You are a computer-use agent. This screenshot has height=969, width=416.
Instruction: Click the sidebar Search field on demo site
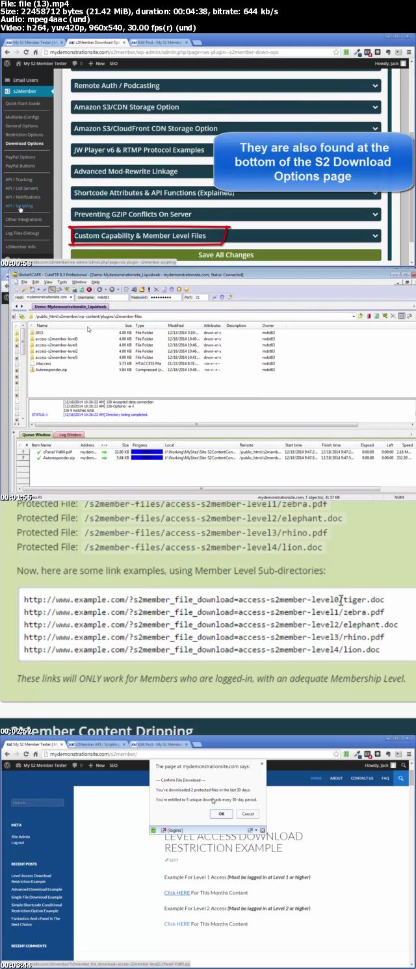(x=37, y=803)
